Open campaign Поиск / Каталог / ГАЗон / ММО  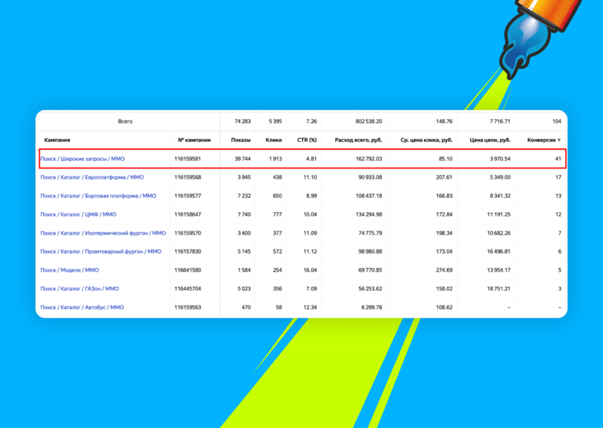coord(80,289)
